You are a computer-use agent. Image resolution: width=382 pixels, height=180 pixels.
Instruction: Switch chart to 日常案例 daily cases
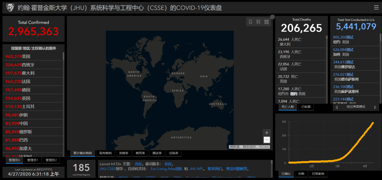[318, 174]
